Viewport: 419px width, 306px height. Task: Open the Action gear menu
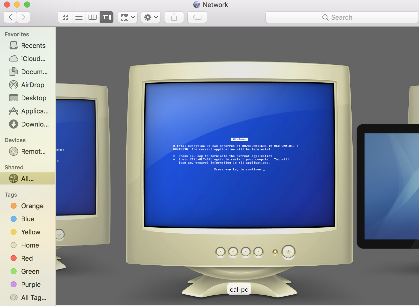coord(151,17)
